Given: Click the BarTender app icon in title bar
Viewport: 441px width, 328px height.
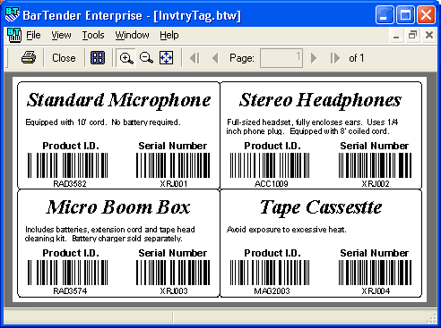Looking at the screenshot, I should tap(13, 14).
